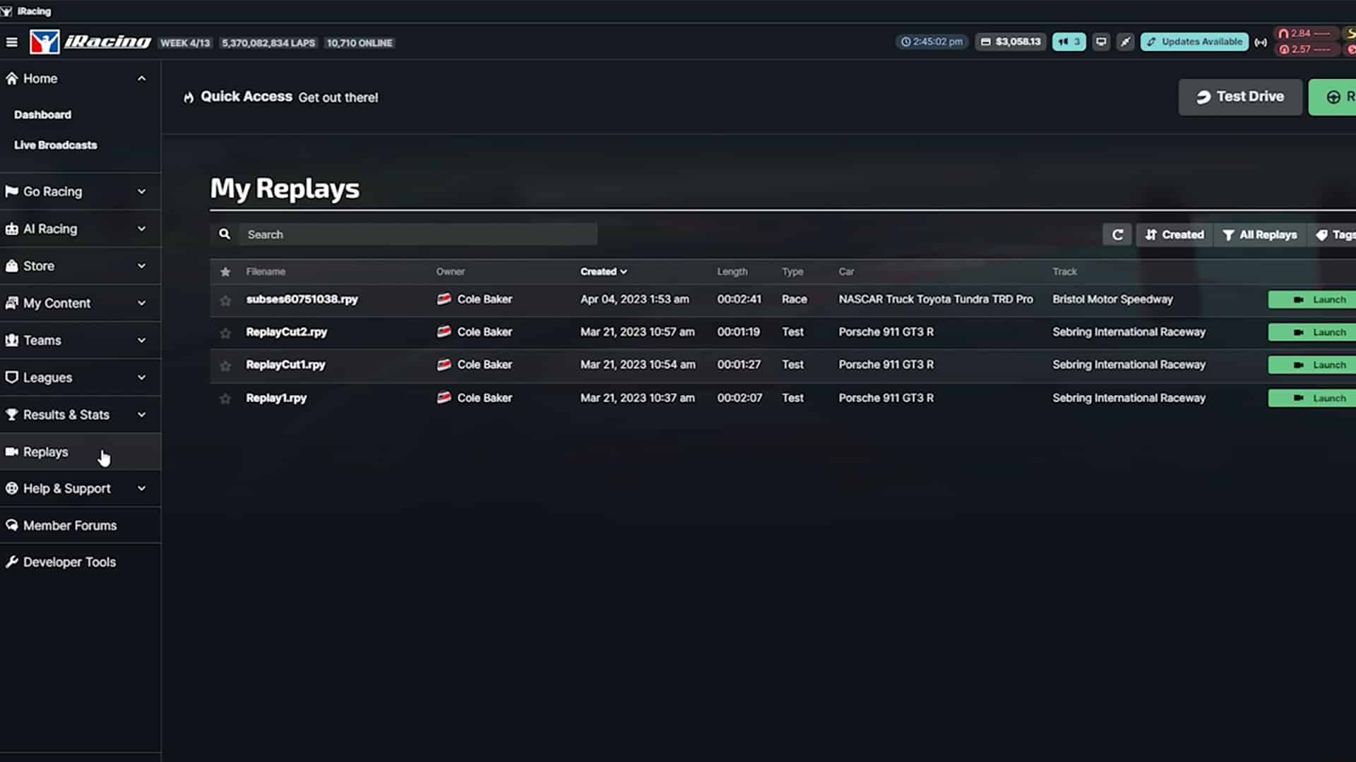Star the subses60751038.rpy replay
The height and width of the screenshot is (762, 1356).
tap(225, 299)
